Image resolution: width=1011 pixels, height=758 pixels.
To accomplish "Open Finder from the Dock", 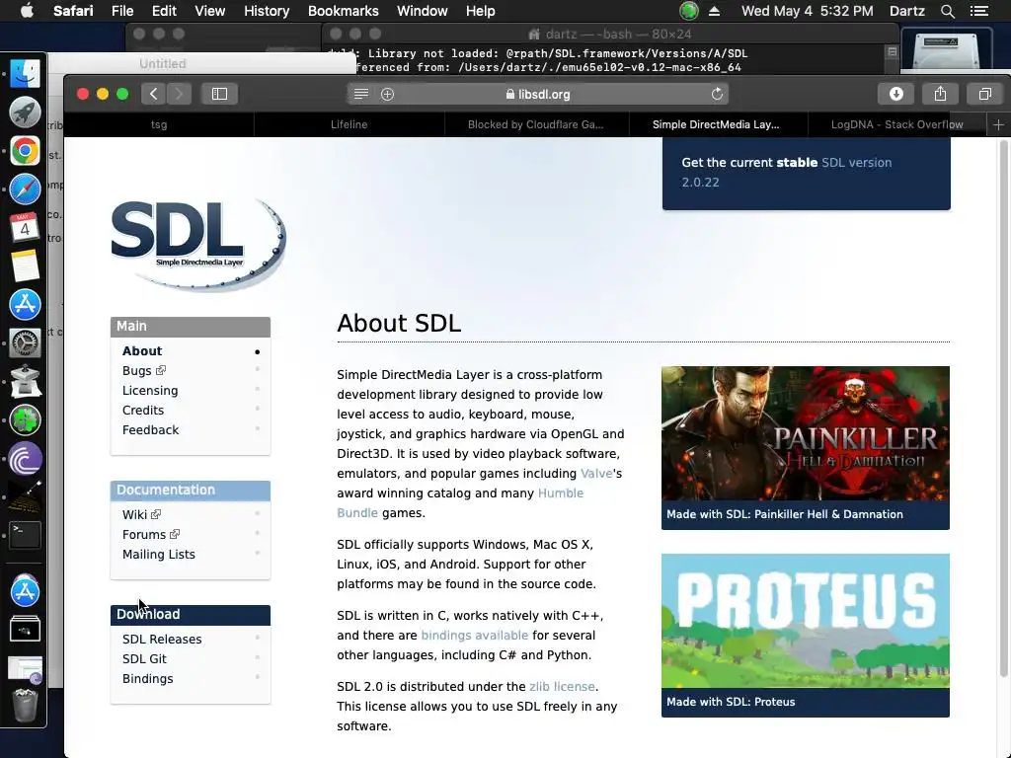I will (x=25, y=73).
